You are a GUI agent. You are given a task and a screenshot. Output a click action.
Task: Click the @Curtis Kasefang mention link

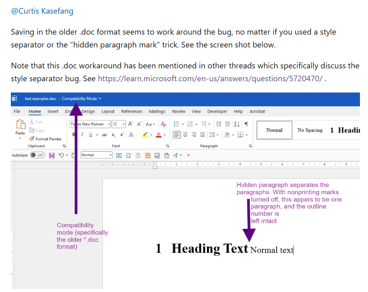[x=42, y=11]
